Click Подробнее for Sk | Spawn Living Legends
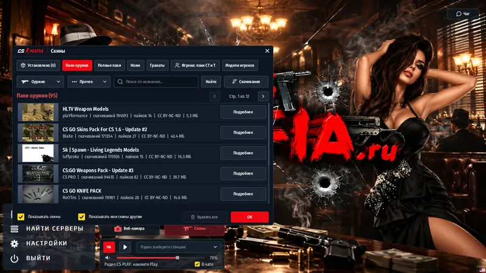 pos(243,153)
